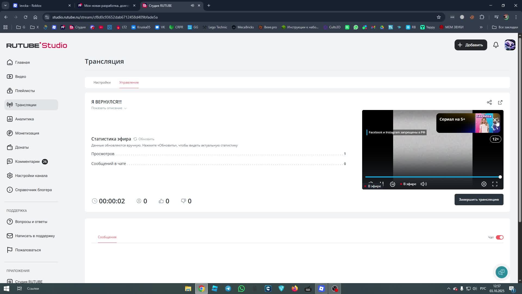The image size is (522, 294).
Task: Open the Все закладки folder
Action: [505, 27]
